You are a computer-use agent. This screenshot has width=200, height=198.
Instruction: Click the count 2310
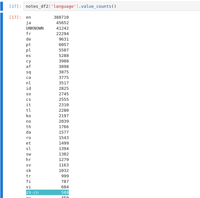pyautogui.click(x=64, y=105)
